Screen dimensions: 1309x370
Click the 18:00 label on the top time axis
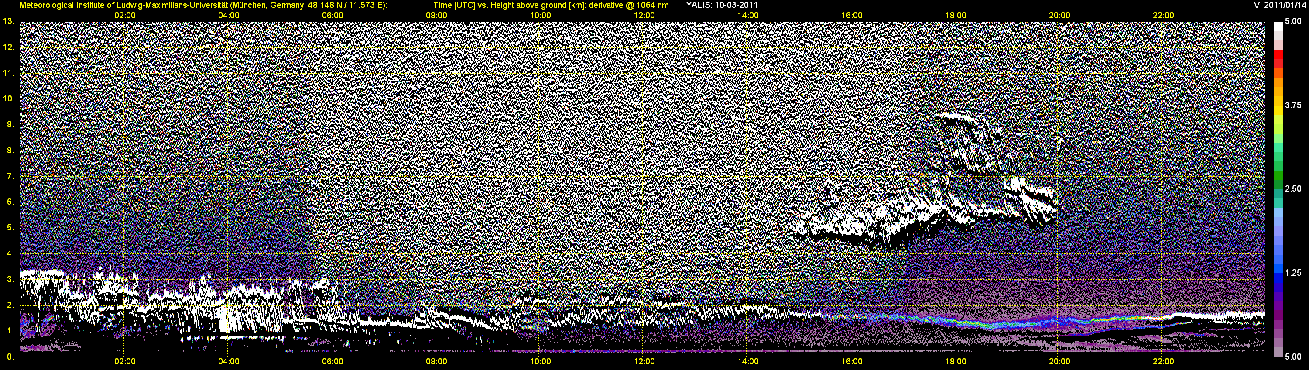[x=955, y=15]
